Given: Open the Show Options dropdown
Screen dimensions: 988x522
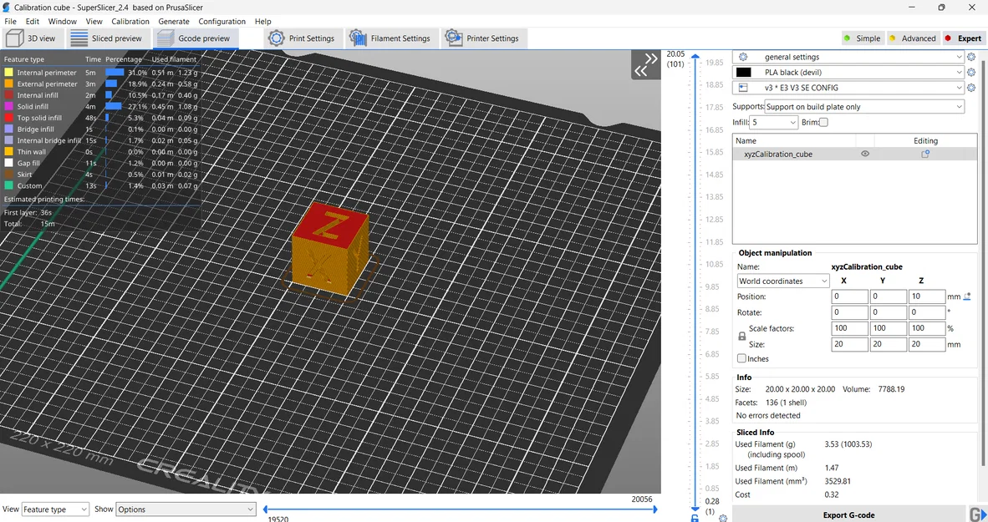Looking at the screenshot, I should click(186, 509).
